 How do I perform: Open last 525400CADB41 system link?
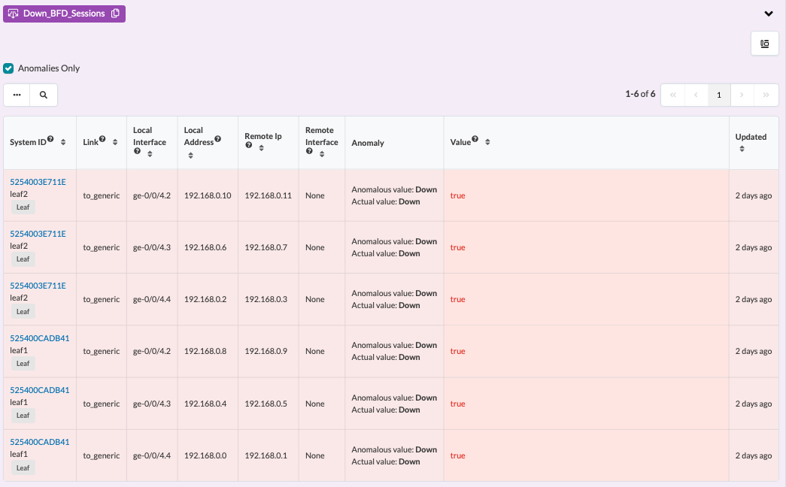[40, 442]
